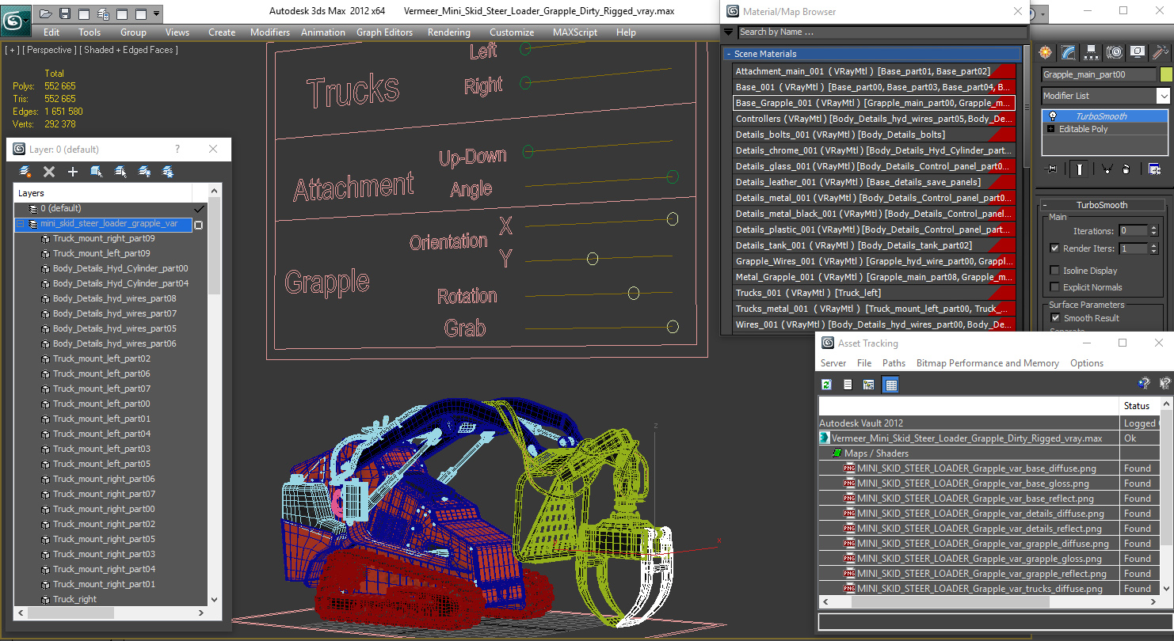Screen dimensions: 1174x641
Task: Open the Display command panel tab
Action: click(1138, 52)
